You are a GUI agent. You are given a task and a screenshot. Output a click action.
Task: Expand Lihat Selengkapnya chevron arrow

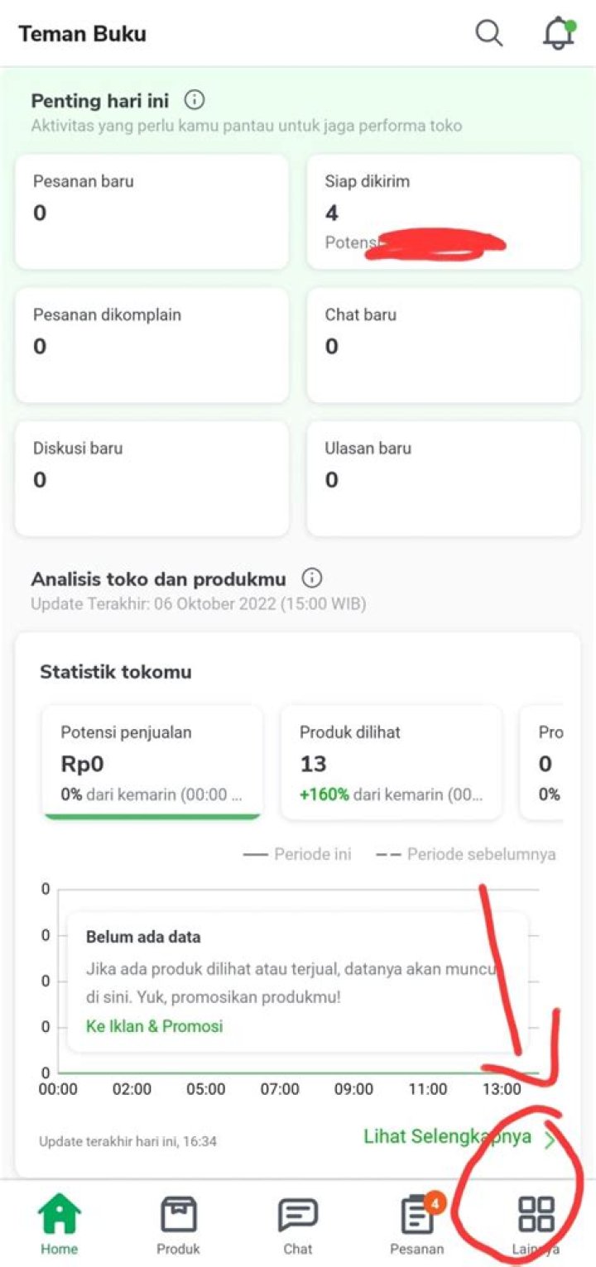click(x=550, y=1140)
